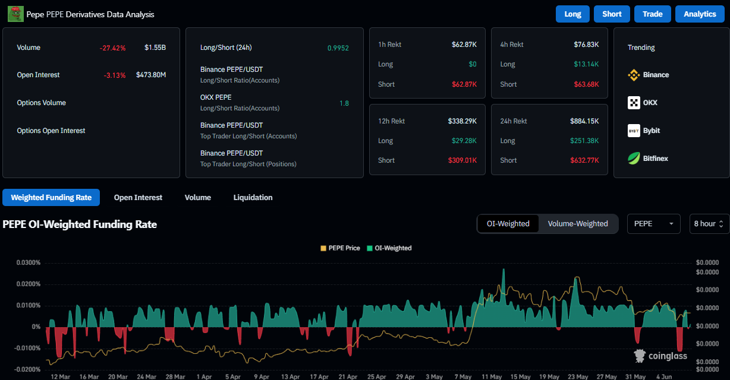Click the Volume value $1.55B

click(155, 47)
